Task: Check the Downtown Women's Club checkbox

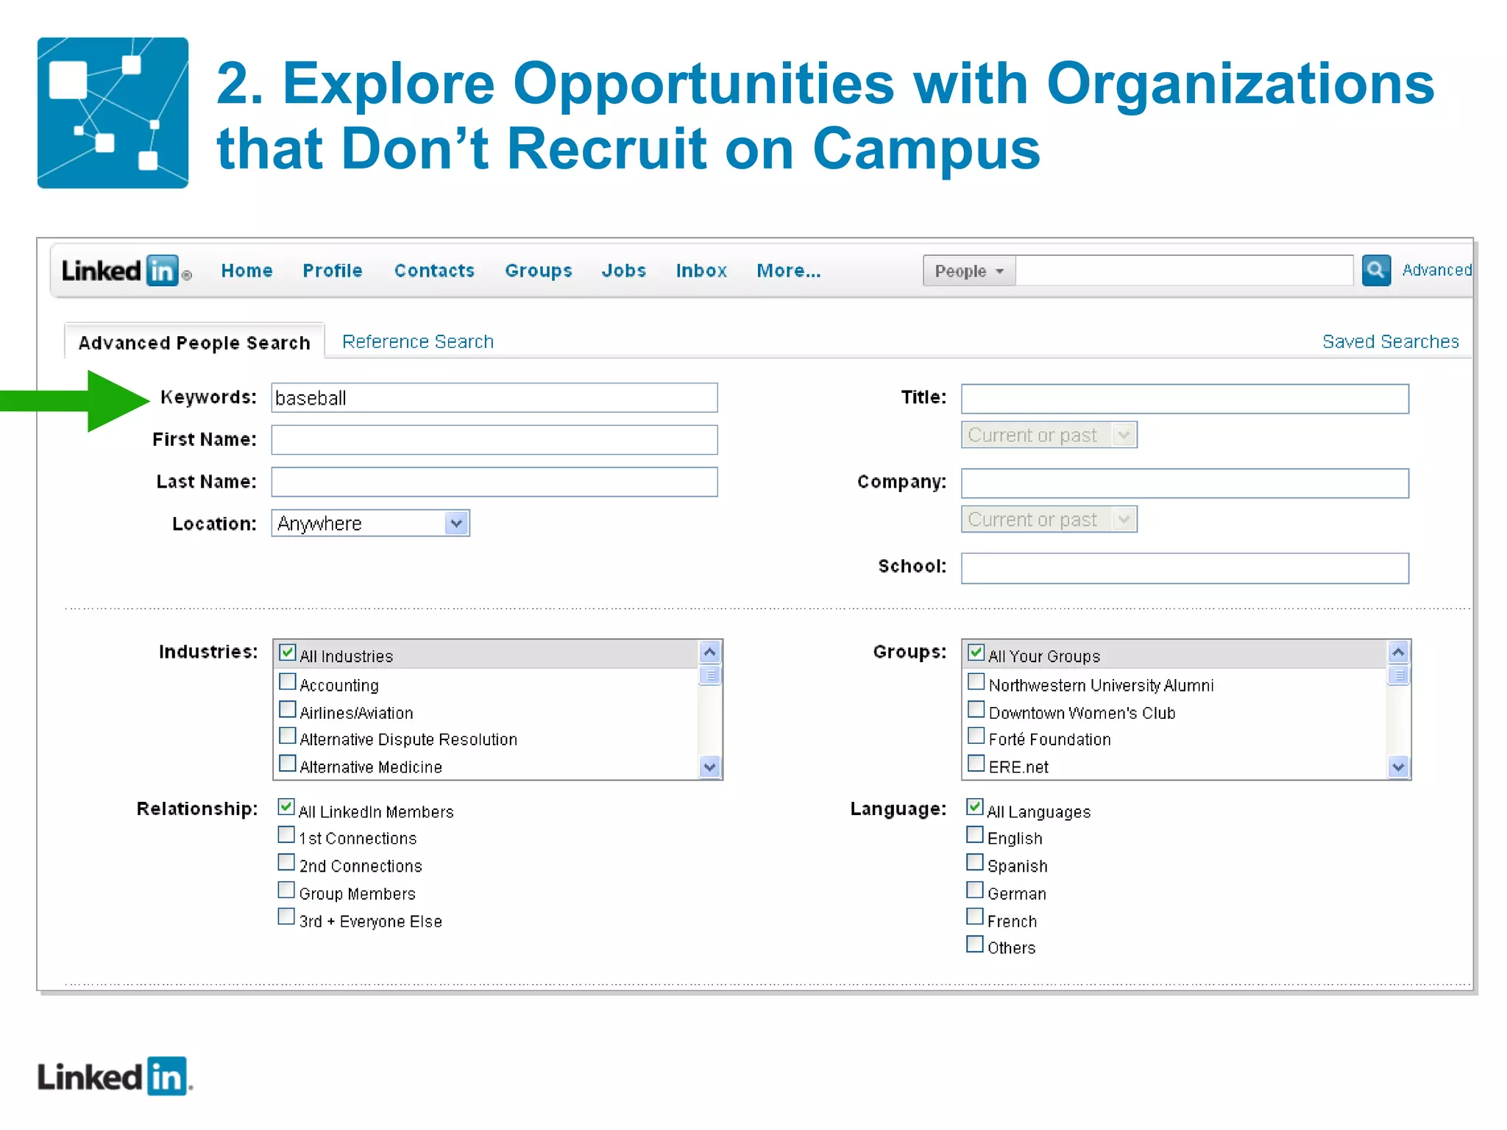Action: click(976, 710)
